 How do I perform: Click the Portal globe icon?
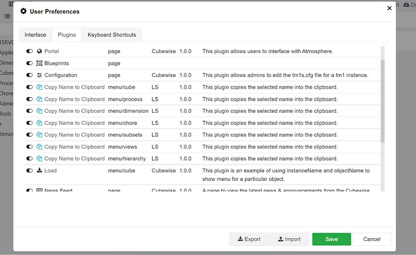point(40,52)
